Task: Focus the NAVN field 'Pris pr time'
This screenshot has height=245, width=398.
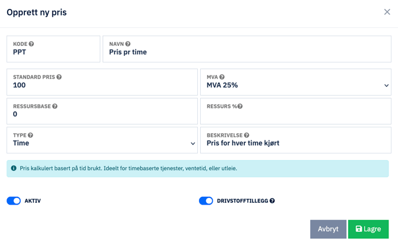Action: point(247,52)
